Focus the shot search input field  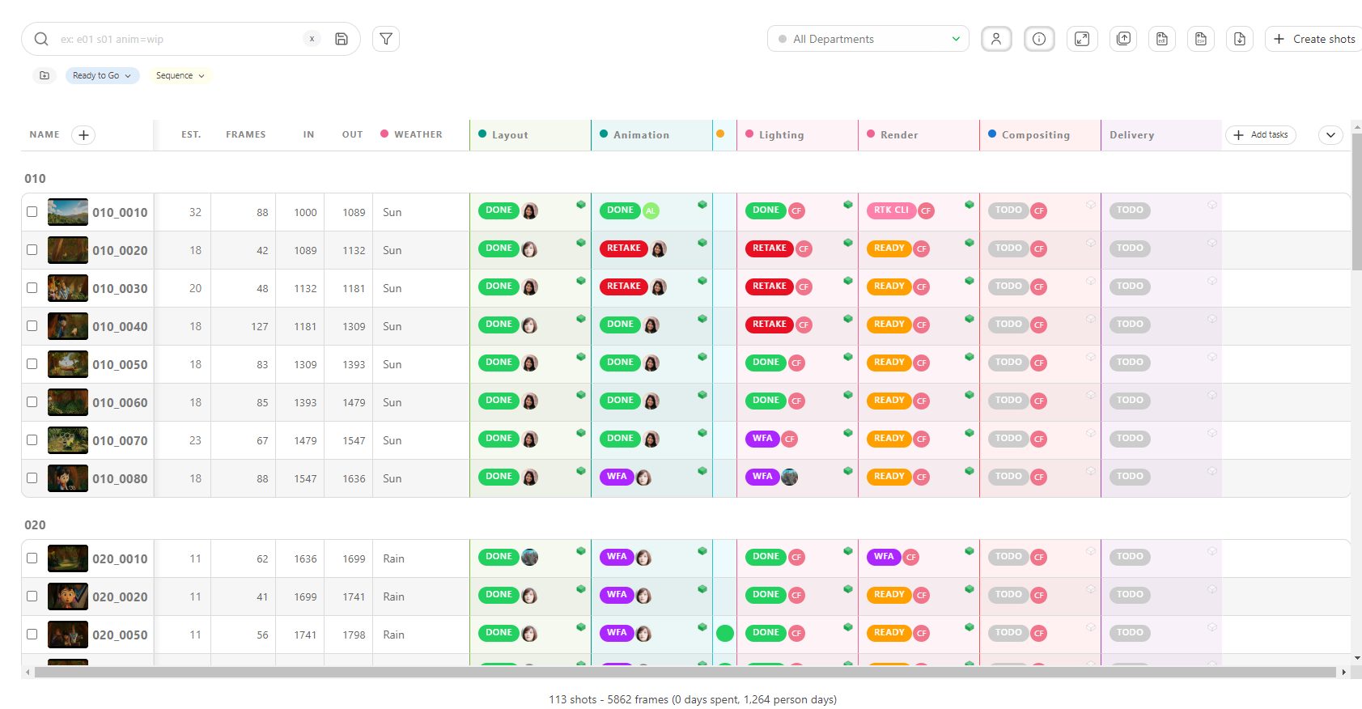178,39
